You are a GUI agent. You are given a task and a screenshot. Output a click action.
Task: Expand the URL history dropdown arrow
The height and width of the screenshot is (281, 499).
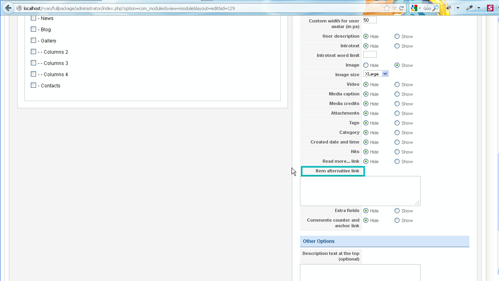(x=394, y=8)
